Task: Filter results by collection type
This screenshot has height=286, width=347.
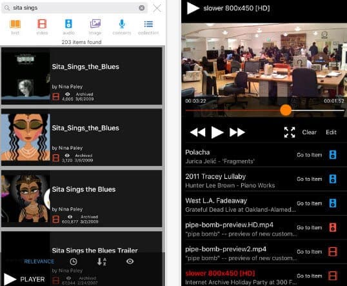Action: point(148,27)
